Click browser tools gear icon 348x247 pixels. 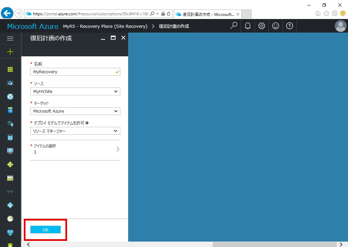coord(335,13)
